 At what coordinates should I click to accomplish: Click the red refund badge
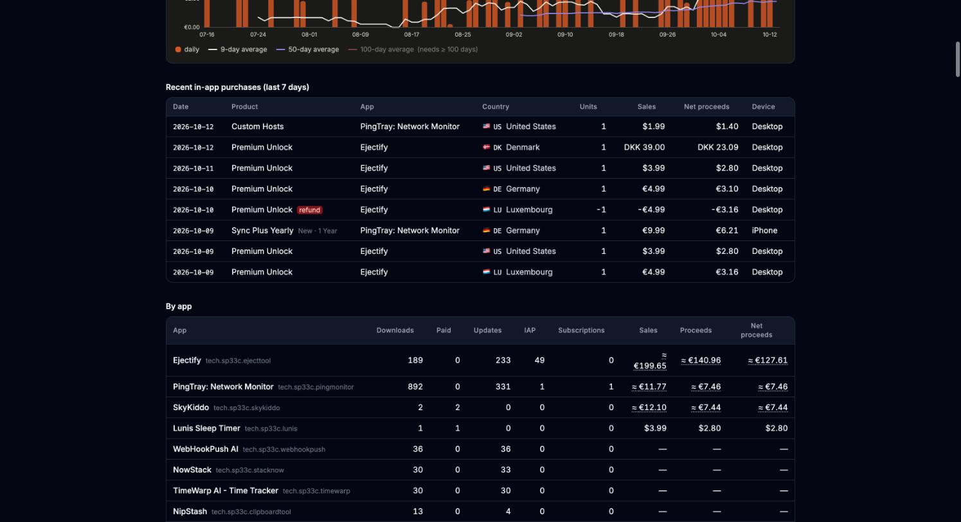(x=310, y=210)
